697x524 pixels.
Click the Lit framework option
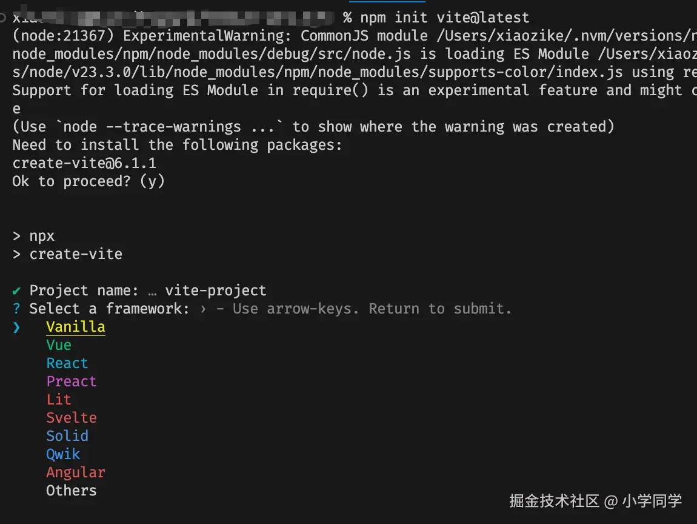click(59, 400)
